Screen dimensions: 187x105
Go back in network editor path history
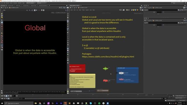pyautogui.click(x=70, y=8)
